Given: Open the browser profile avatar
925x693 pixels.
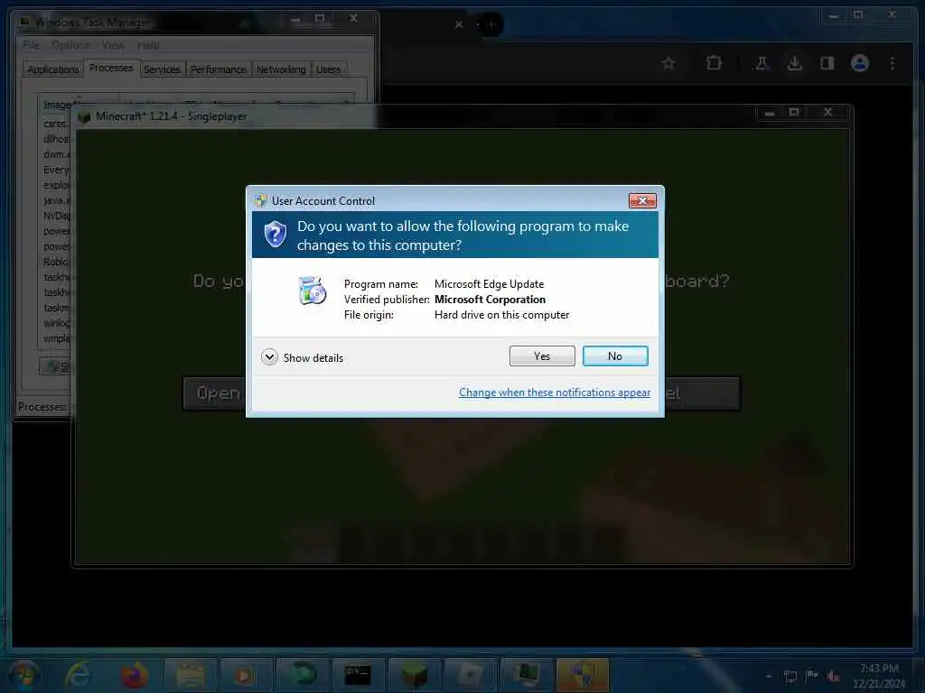Looking at the screenshot, I should click(860, 63).
